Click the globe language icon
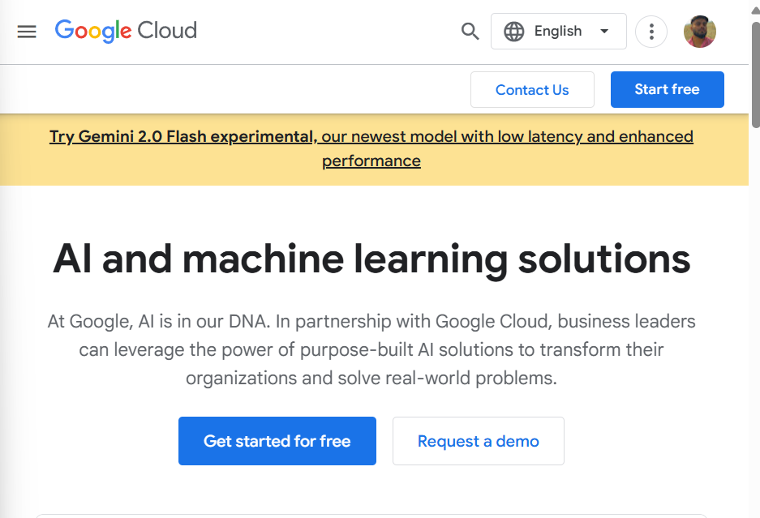 point(514,32)
